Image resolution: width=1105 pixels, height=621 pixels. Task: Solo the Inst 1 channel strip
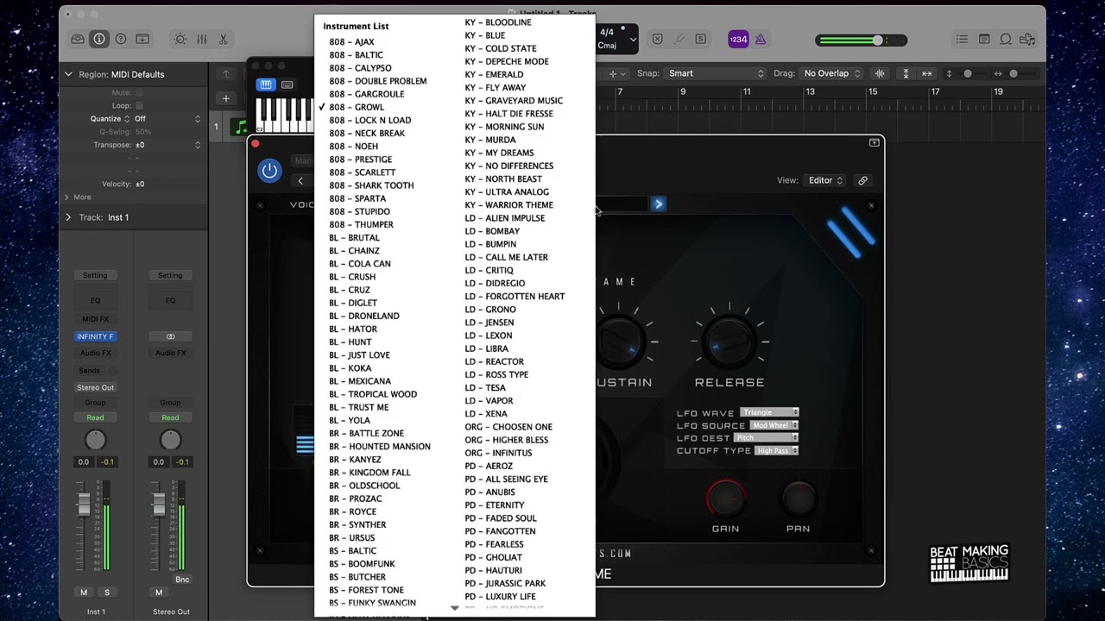(x=107, y=592)
